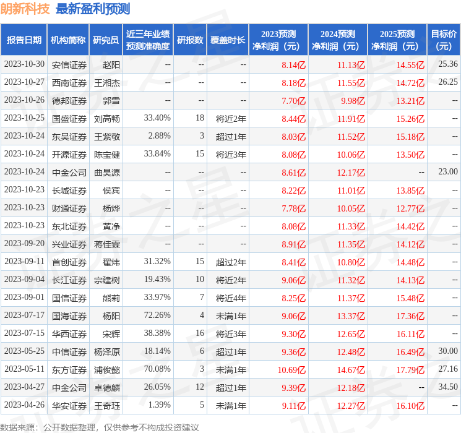This screenshot has height=433, width=461.
Task: Click the 近三年业绩预测准确度 header
Action: pyautogui.click(x=148, y=40)
